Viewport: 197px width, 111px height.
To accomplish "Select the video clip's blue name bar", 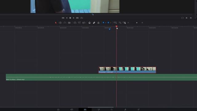I will (127, 72).
